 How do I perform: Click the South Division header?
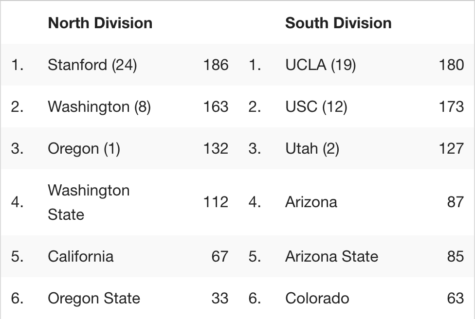(x=338, y=23)
